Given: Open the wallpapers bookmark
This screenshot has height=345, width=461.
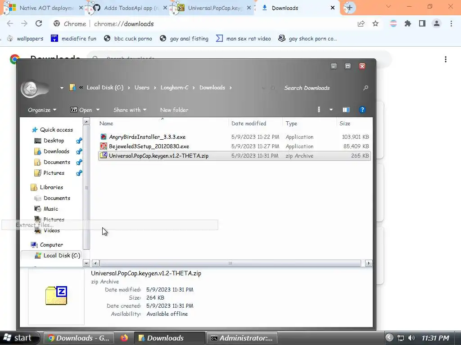Looking at the screenshot, I should pyautogui.click(x=25, y=39).
